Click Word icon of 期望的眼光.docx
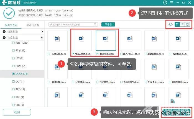This screenshot has height=119, width=194. (x=154, y=39)
